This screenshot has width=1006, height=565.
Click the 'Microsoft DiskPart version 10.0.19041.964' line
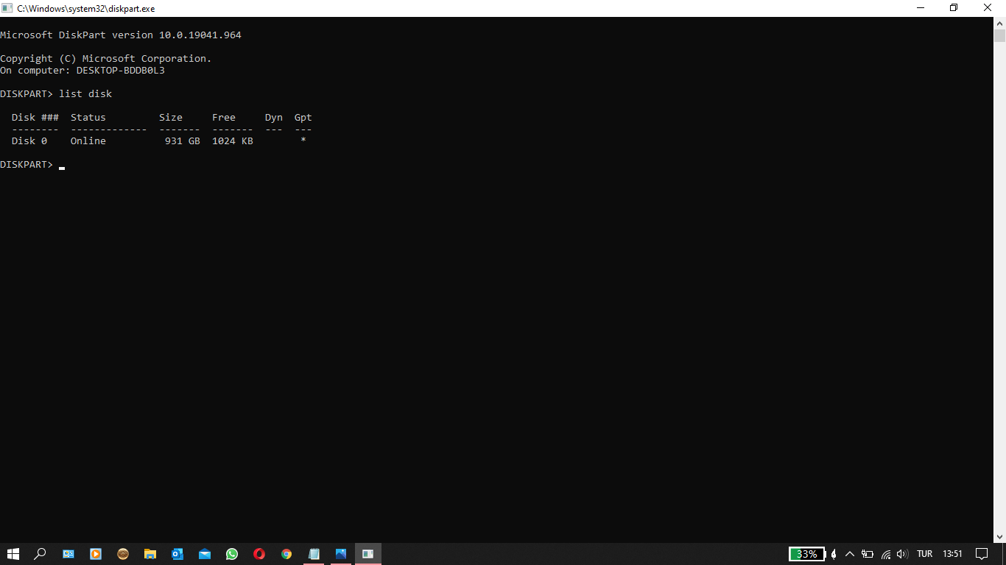[121, 35]
